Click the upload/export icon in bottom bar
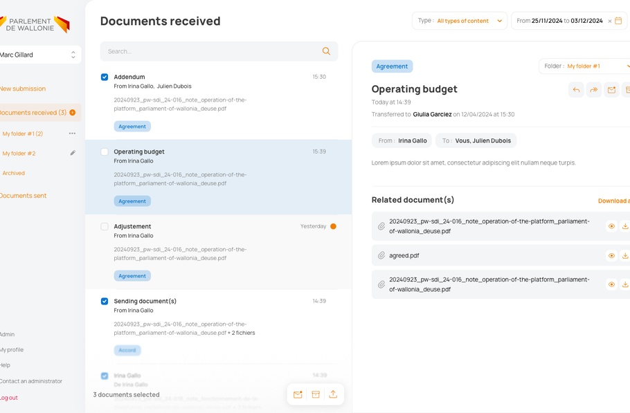The height and width of the screenshot is (413, 630). (x=333, y=394)
